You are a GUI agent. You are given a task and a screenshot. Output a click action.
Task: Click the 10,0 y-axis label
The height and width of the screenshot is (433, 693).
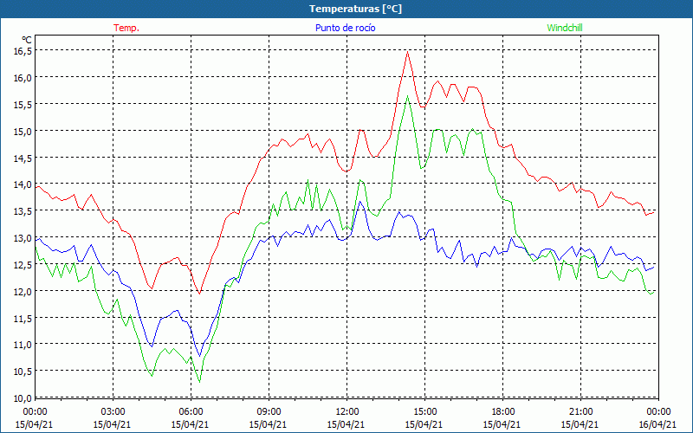pyautogui.click(x=23, y=397)
